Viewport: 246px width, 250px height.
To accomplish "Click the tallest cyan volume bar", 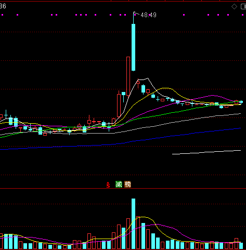I will 133,223.
